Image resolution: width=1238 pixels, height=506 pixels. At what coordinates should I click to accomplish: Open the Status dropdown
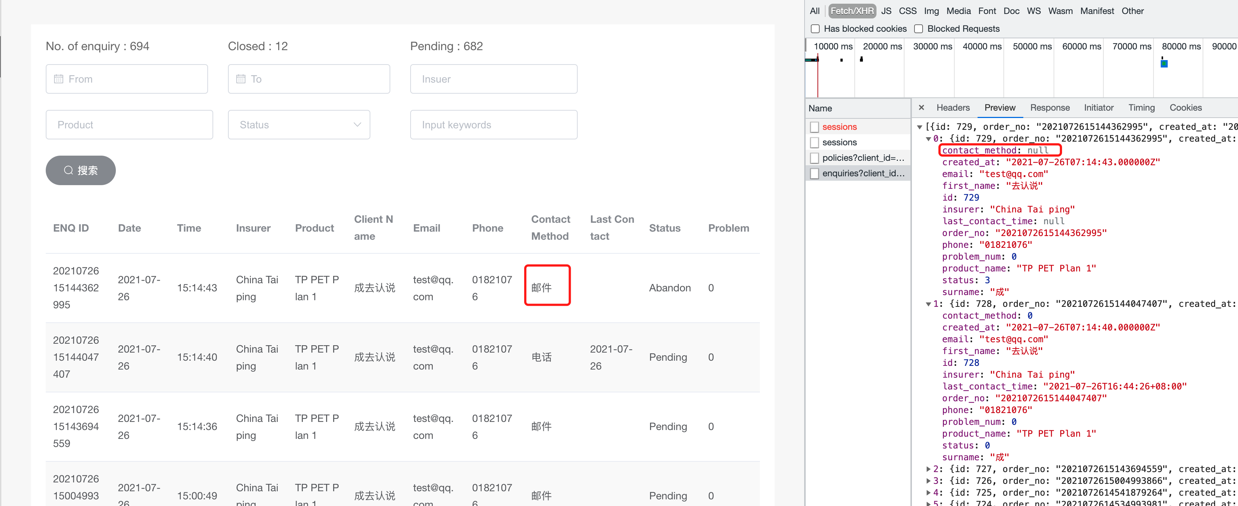pyautogui.click(x=299, y=124)
